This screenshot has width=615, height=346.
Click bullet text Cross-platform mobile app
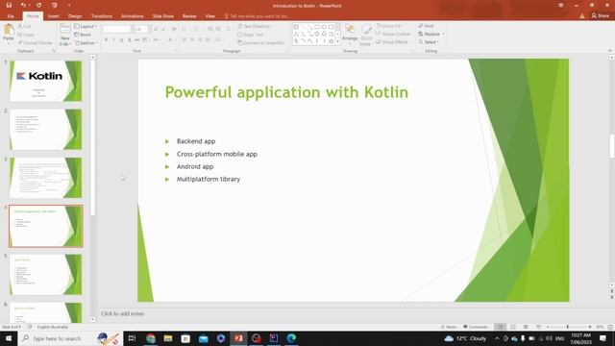pyautogui.click(x=217, y=154)
